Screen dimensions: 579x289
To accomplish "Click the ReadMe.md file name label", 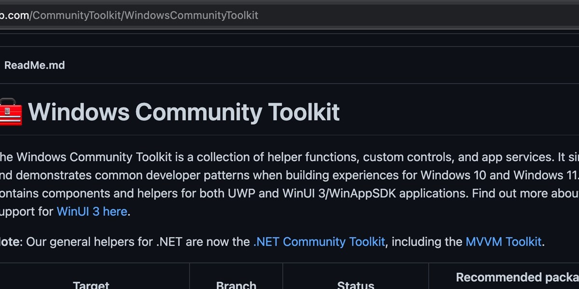I will pos(34,65).
